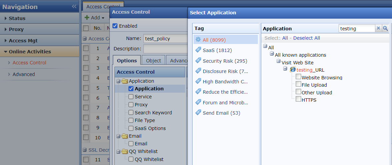
Task: Select the All (8099) tag
Action: [214, 40]
